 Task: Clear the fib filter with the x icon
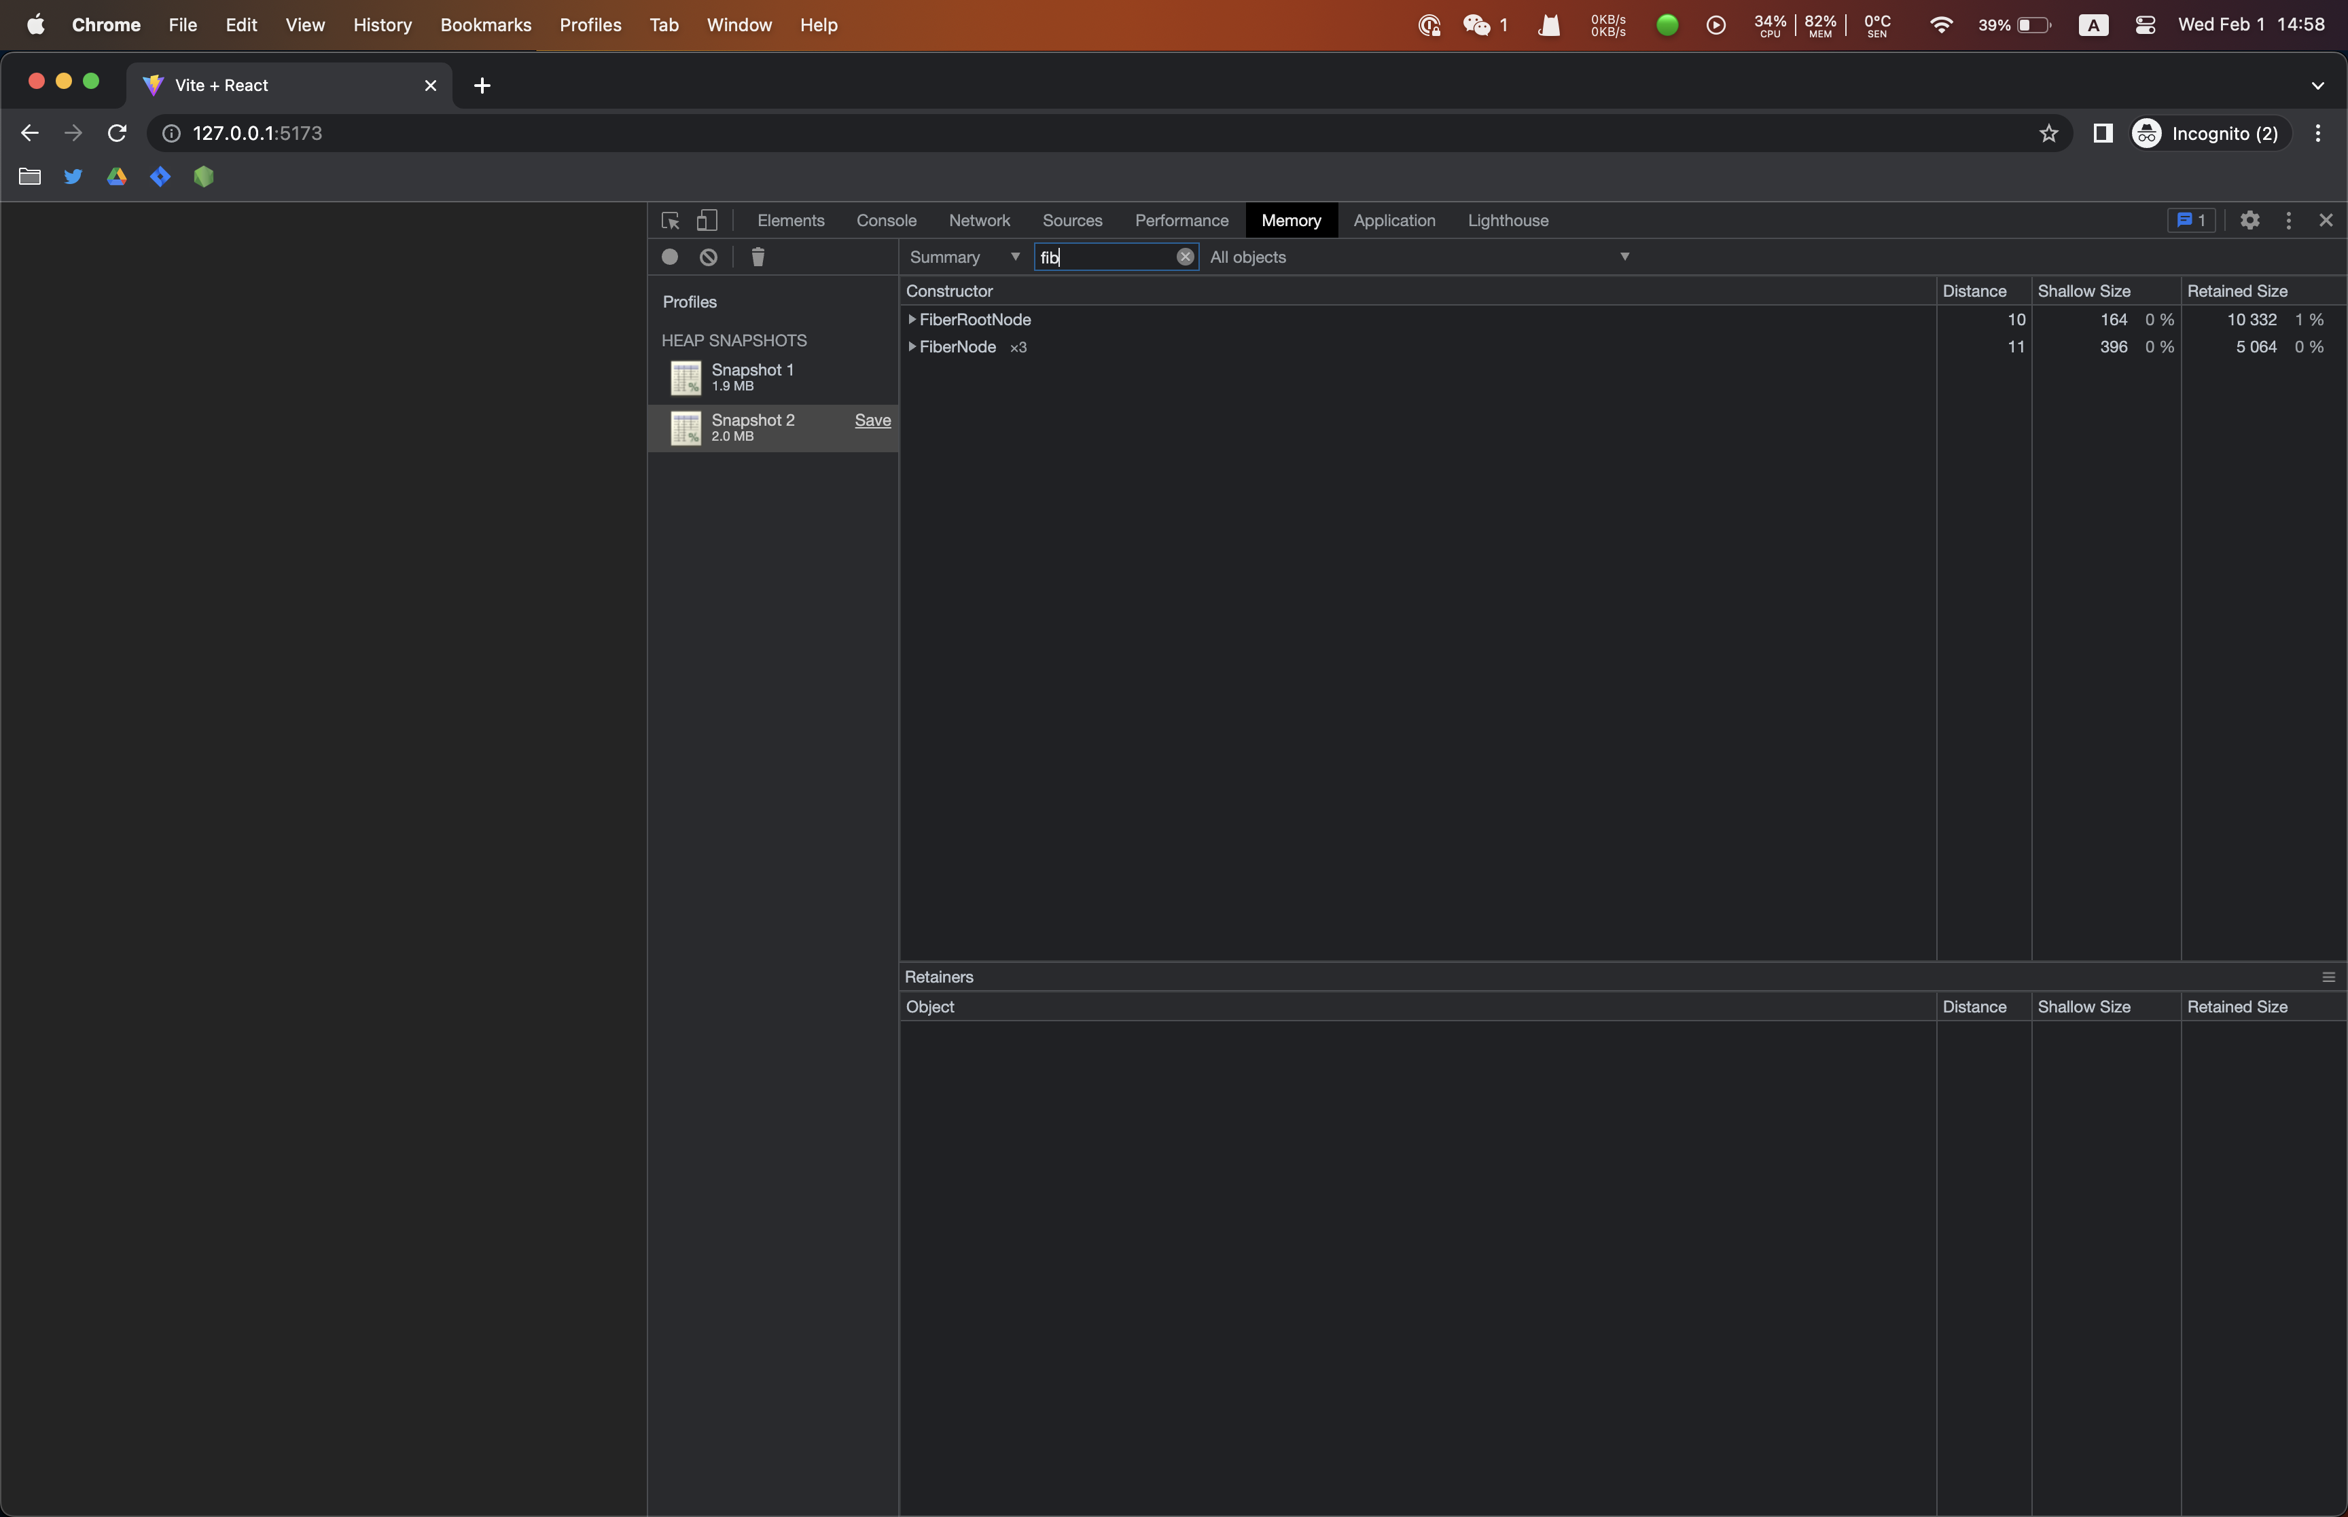[x=1184, y=256]
